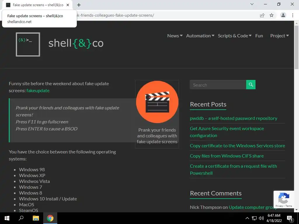Click the Windwos Vista list item
The width and height of the screenshot is (299, 224).
[x=34, y=181]
